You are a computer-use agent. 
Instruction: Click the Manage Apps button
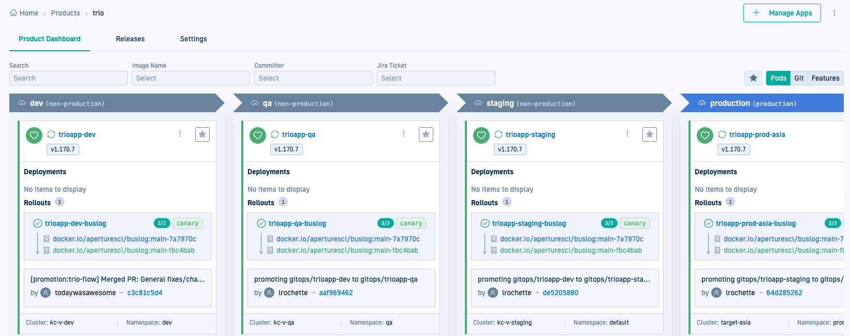(782, 13)
